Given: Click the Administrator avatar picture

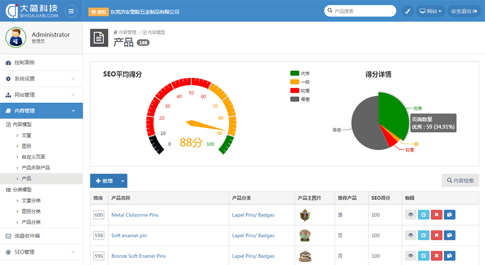Looking at the screenshot, I should click(x=15, y=37).
